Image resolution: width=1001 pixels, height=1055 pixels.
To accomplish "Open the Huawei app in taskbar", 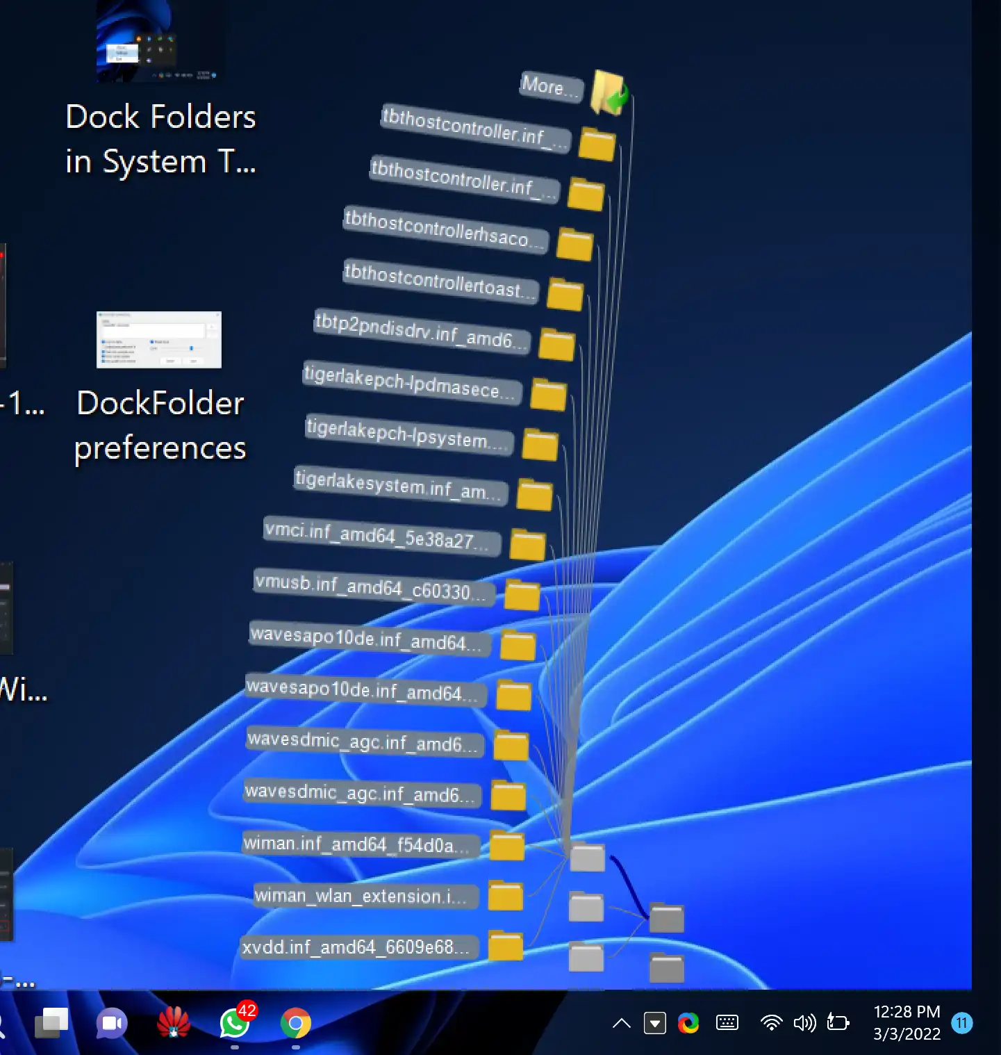I will coord(174,1023).
